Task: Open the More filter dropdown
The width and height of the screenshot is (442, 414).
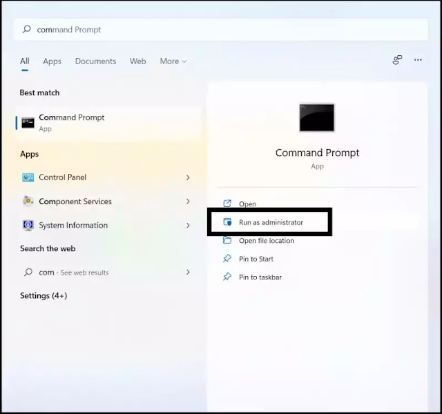Action: pyautogui.click(x=173, y=61)
